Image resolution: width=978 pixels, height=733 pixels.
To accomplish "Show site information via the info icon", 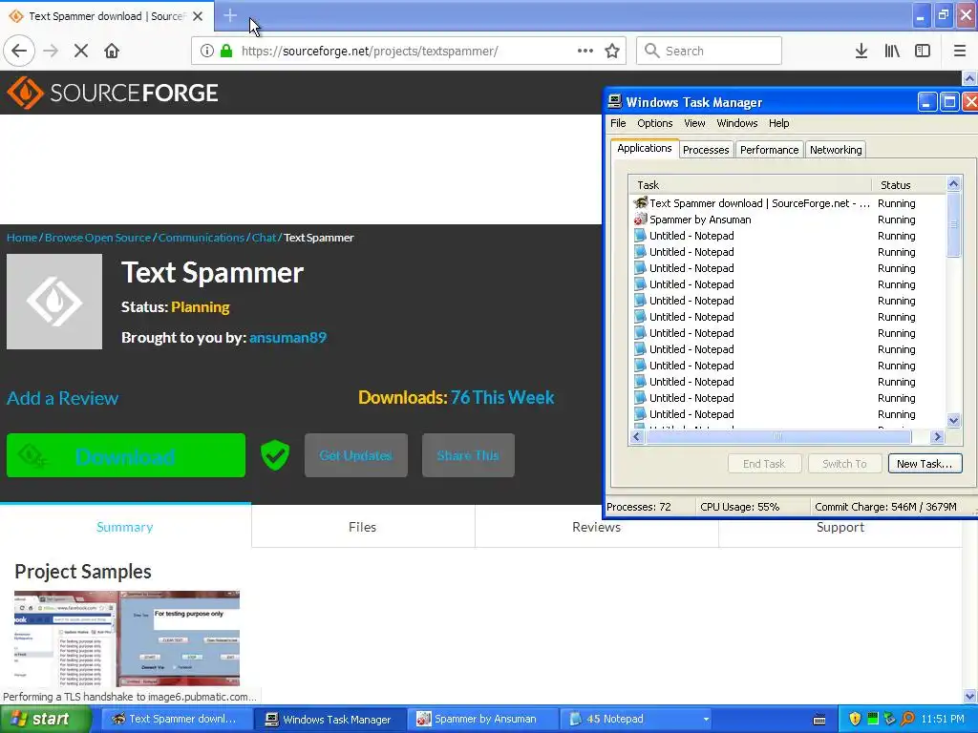I will click(x=207, y=52).
